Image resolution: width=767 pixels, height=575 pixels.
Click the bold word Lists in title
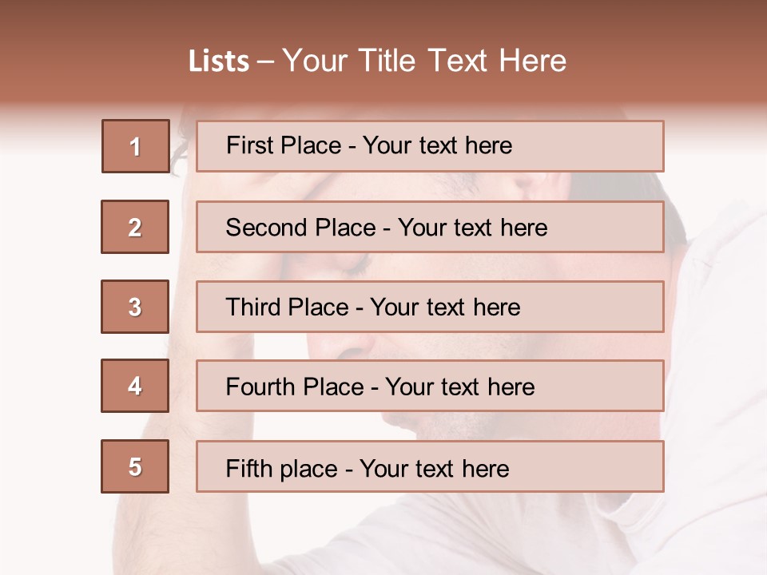tap(219, 61)
